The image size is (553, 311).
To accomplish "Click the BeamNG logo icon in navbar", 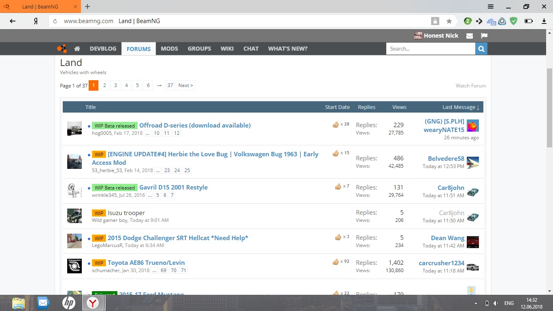I will [x=62, y=49].
